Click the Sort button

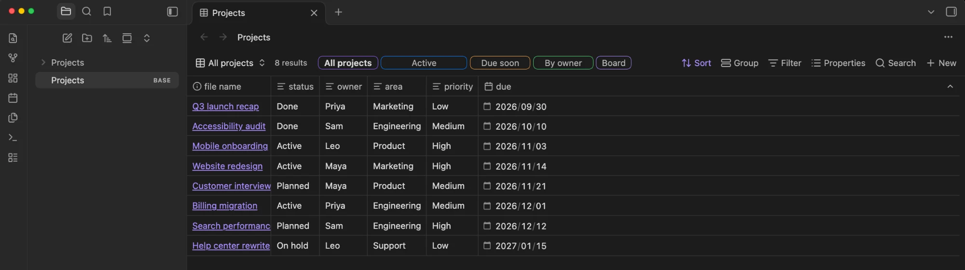click(x=696, y=63)
